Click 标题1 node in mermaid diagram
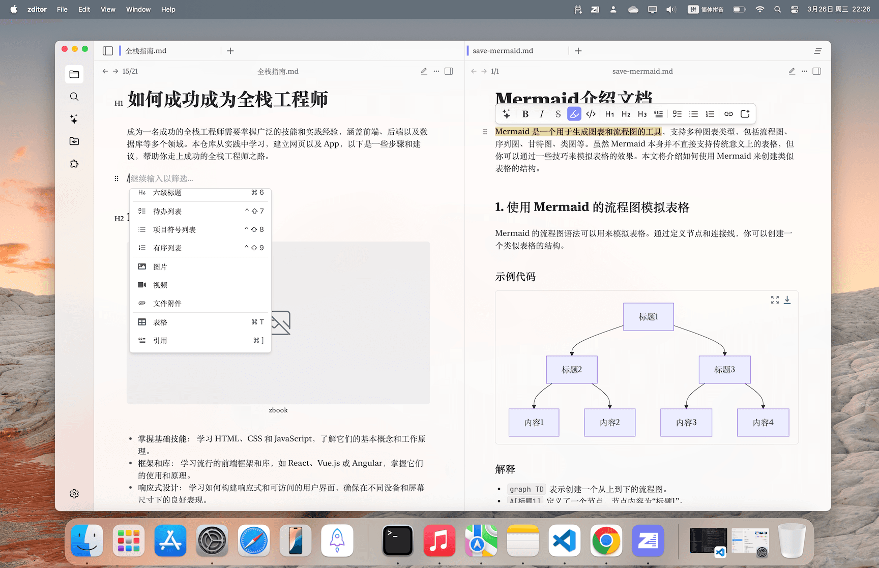Image resolution: width=879 pixels, height=568 pixels. point(649,317)
